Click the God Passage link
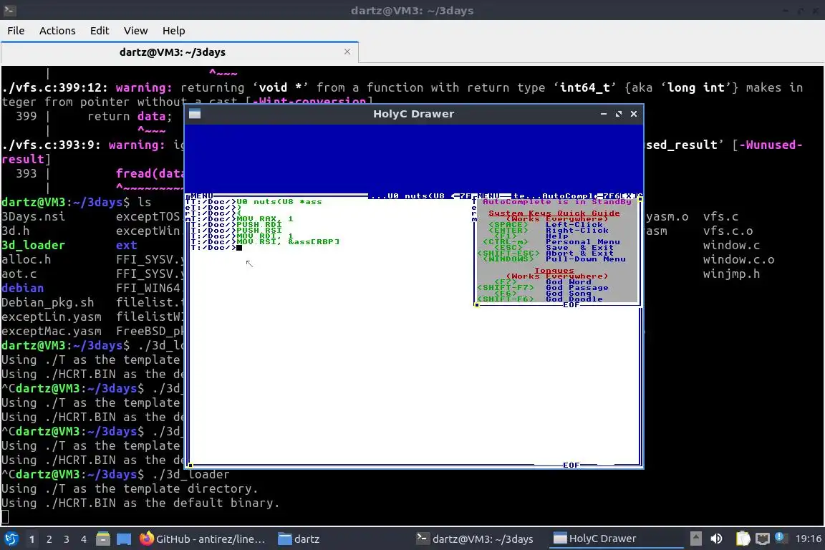 coord(576,288)
